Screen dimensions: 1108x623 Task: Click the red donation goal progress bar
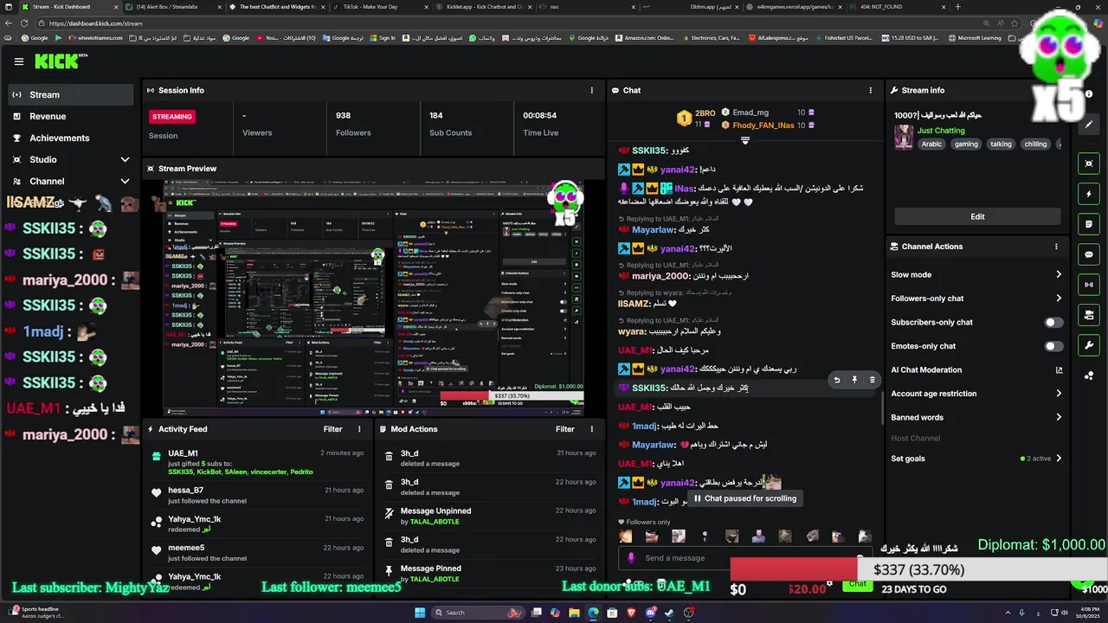(x=794, y=569)
